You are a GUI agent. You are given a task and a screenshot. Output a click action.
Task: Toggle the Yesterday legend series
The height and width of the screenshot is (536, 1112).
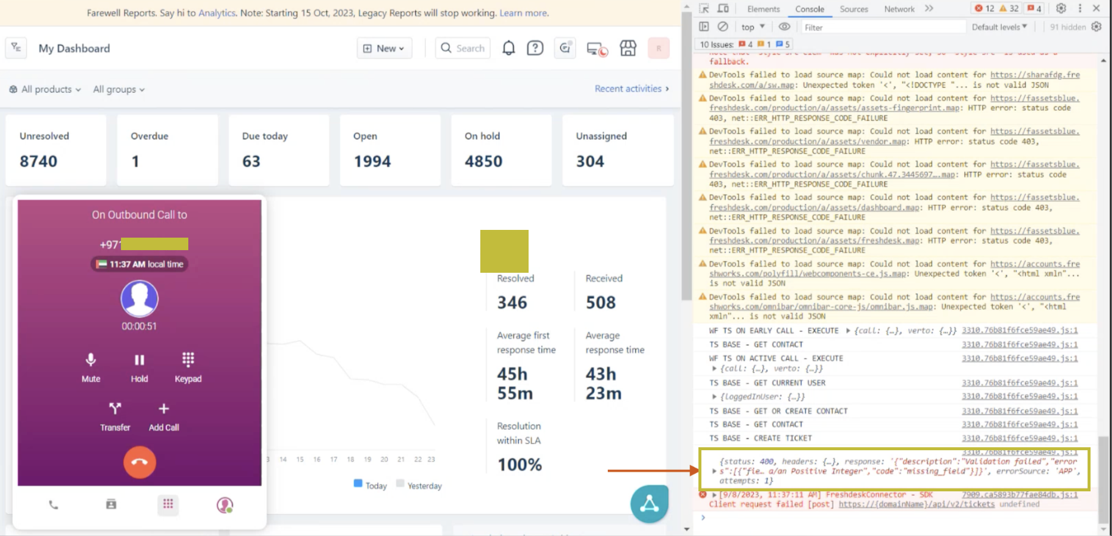(x=419, y=485)
